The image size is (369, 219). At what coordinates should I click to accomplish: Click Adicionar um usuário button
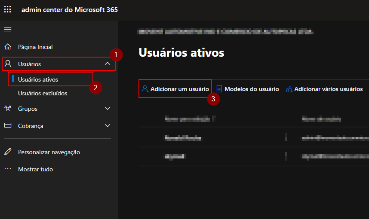click(x=175, y=89)
